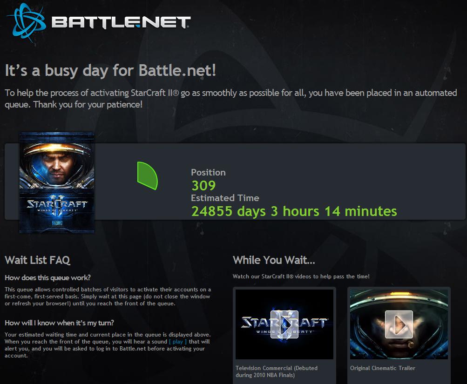The width and height of the screenshot is (467, 384).
Task: Click the How does this queue work question
Action: pos(47,278)
